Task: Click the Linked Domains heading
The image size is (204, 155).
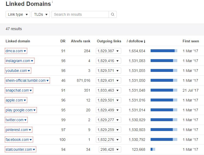Action: 28,4
